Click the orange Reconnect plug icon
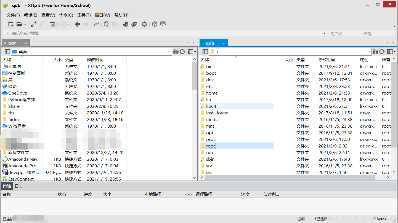 pos(34,24)
